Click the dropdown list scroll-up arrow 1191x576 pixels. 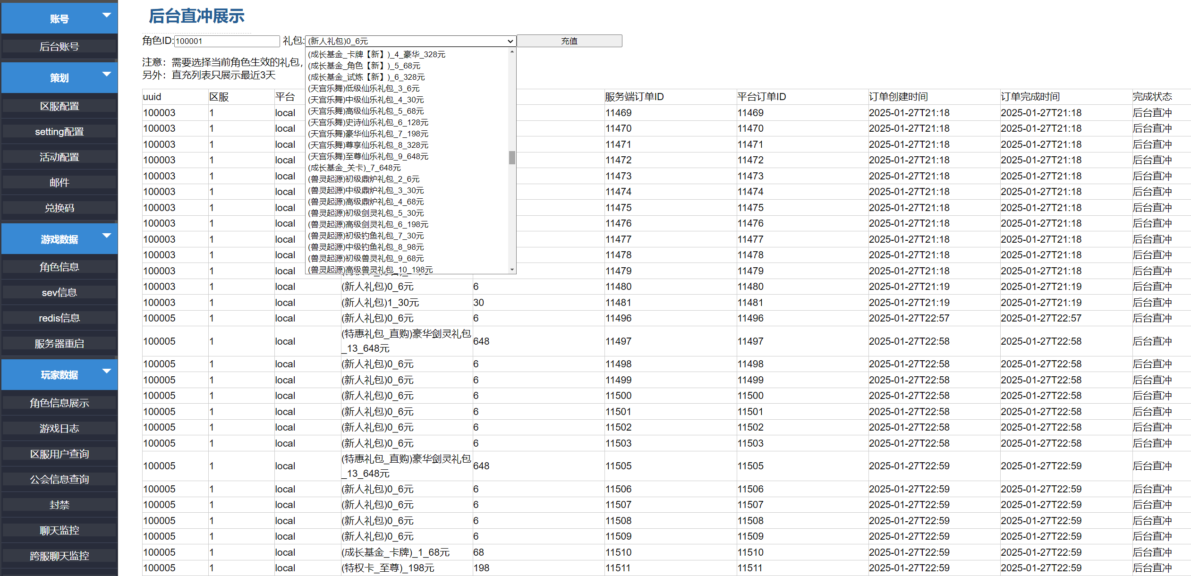coord(512,52)
